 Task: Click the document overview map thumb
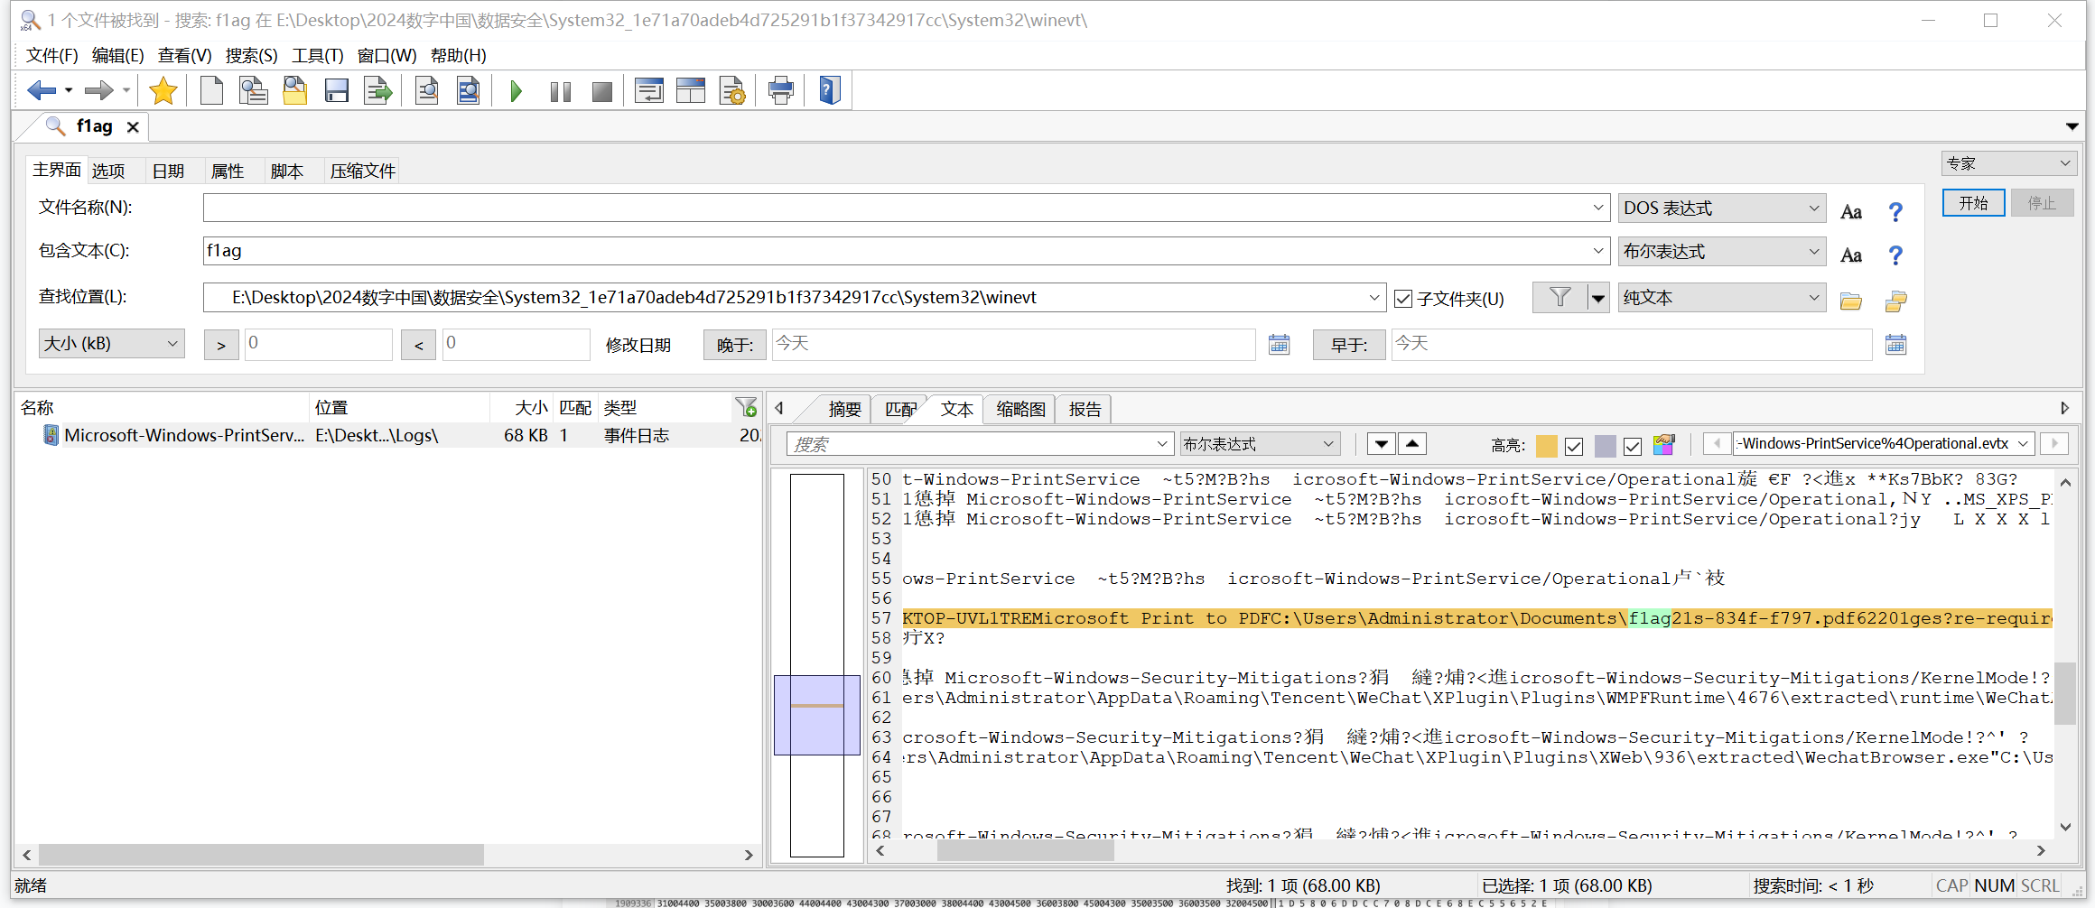pos(816,715)
